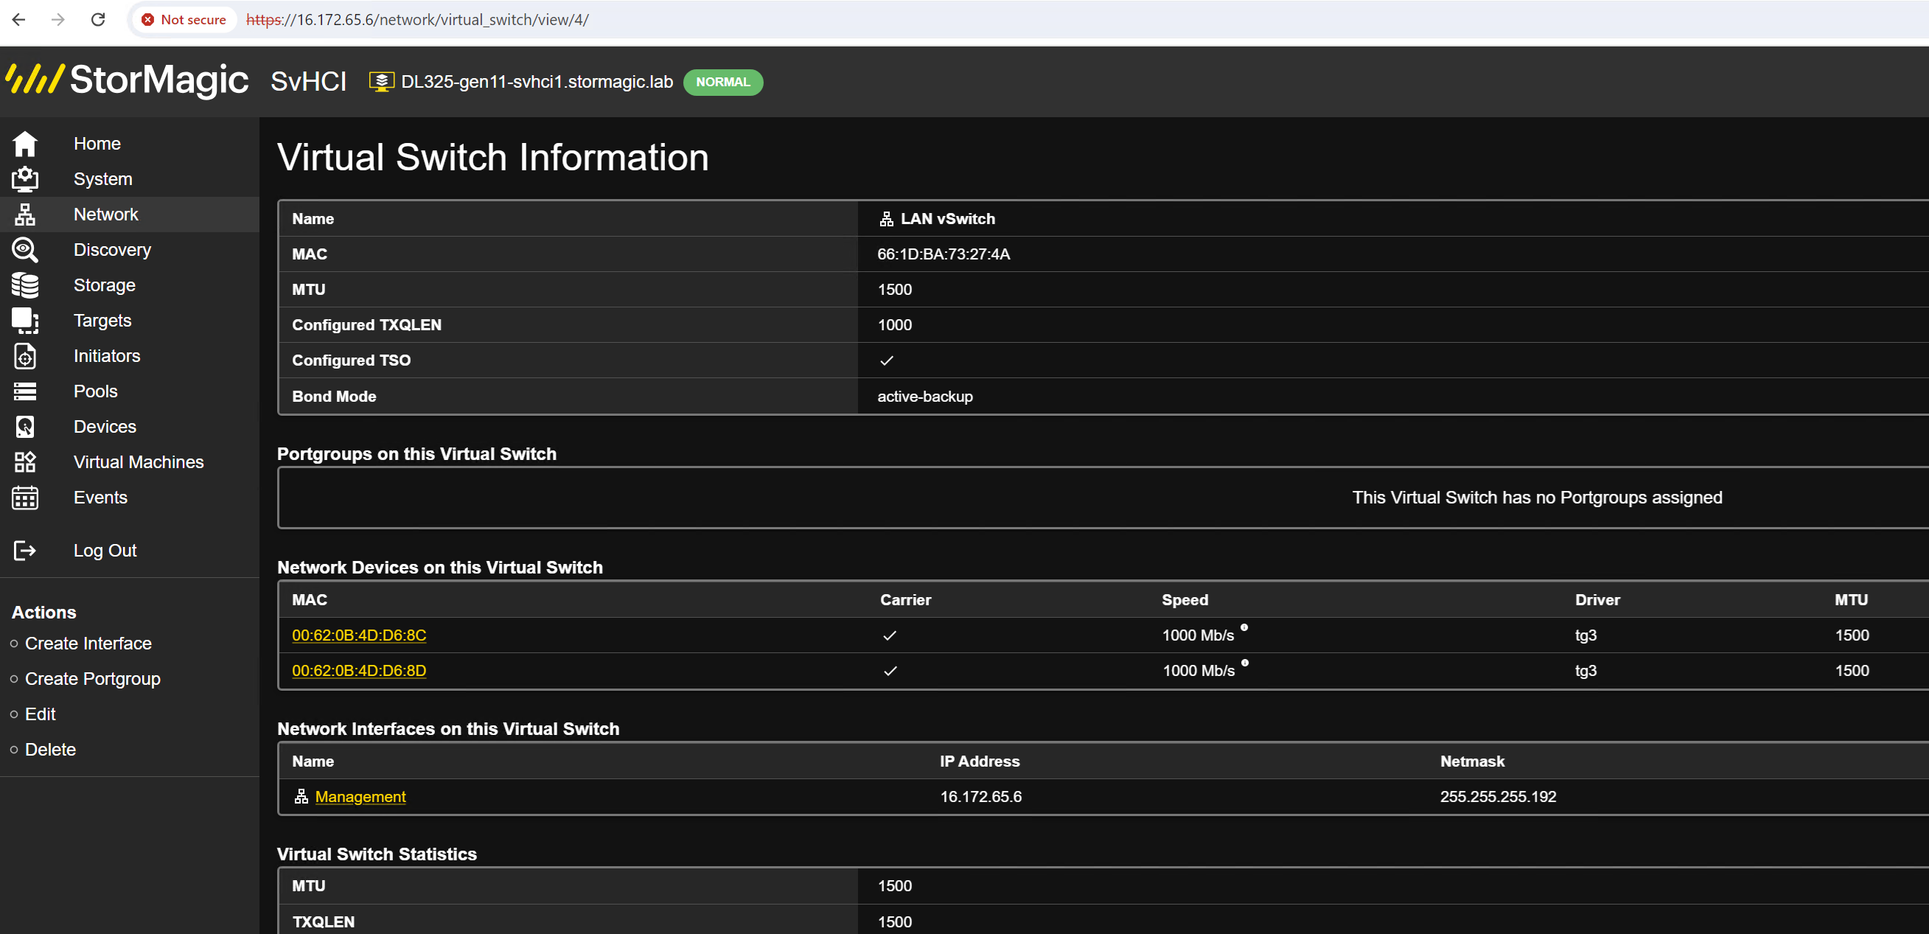Open the System icon in sidebar

25,179
